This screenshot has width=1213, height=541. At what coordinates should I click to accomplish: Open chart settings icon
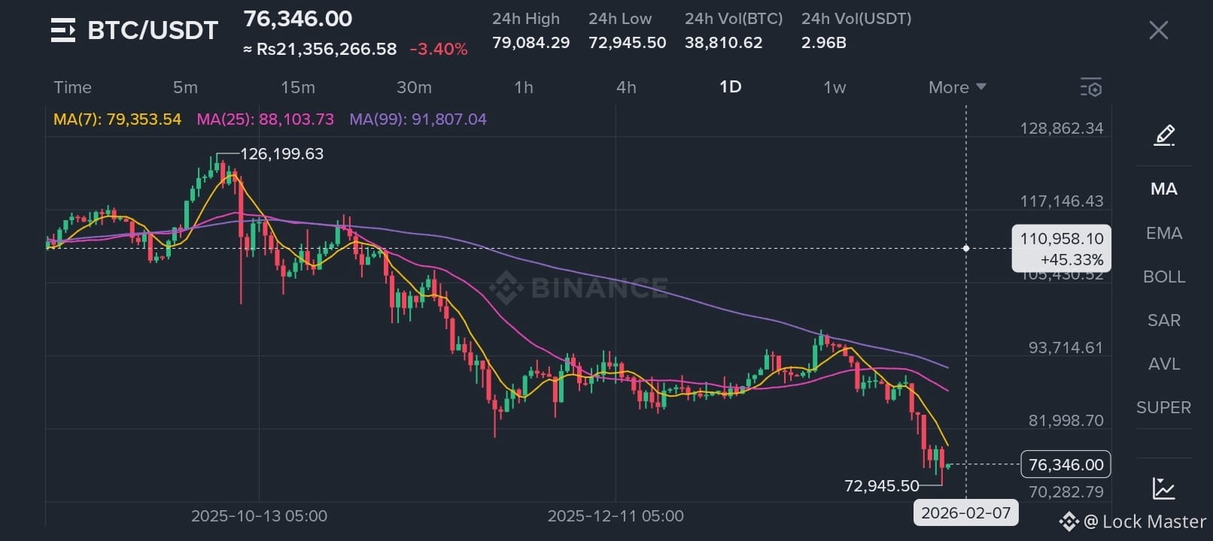click(1090, 87)
